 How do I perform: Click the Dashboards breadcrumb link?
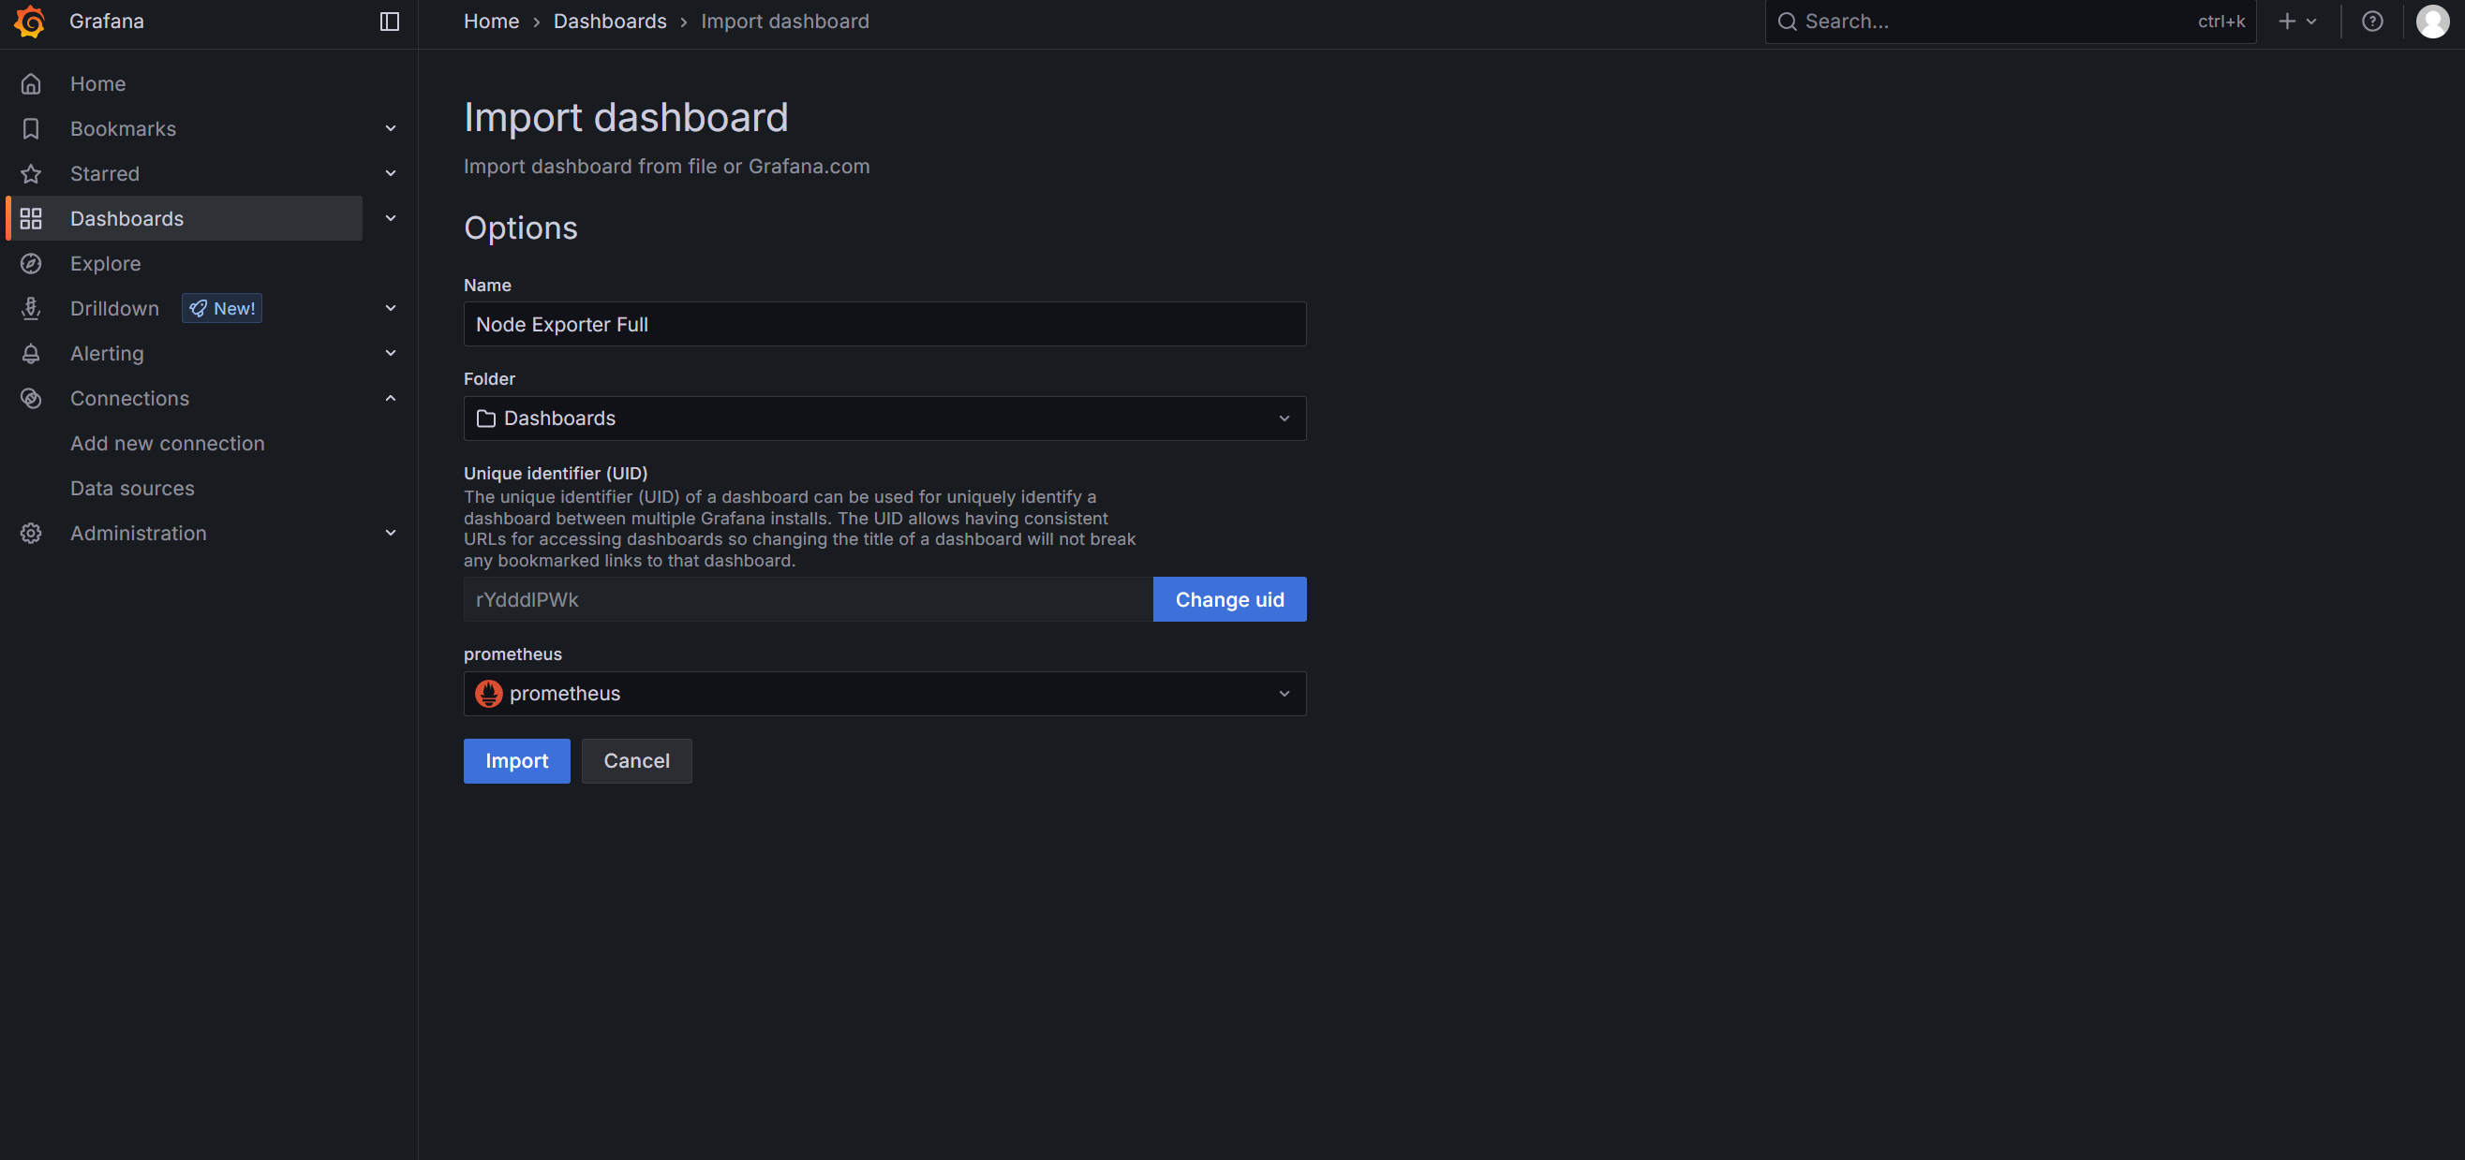pyautogui.click(x=610, y=21)
